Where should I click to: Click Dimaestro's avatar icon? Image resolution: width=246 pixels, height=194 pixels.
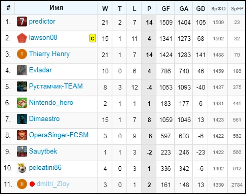pyautogui.click(x=22, y=119)
